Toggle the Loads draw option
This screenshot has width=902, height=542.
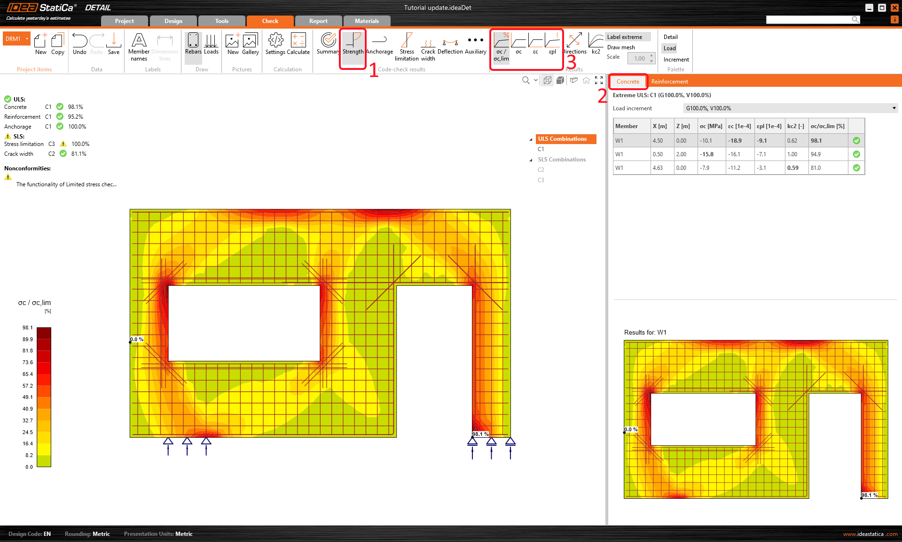pyautogui.click(x=211, y=44)
